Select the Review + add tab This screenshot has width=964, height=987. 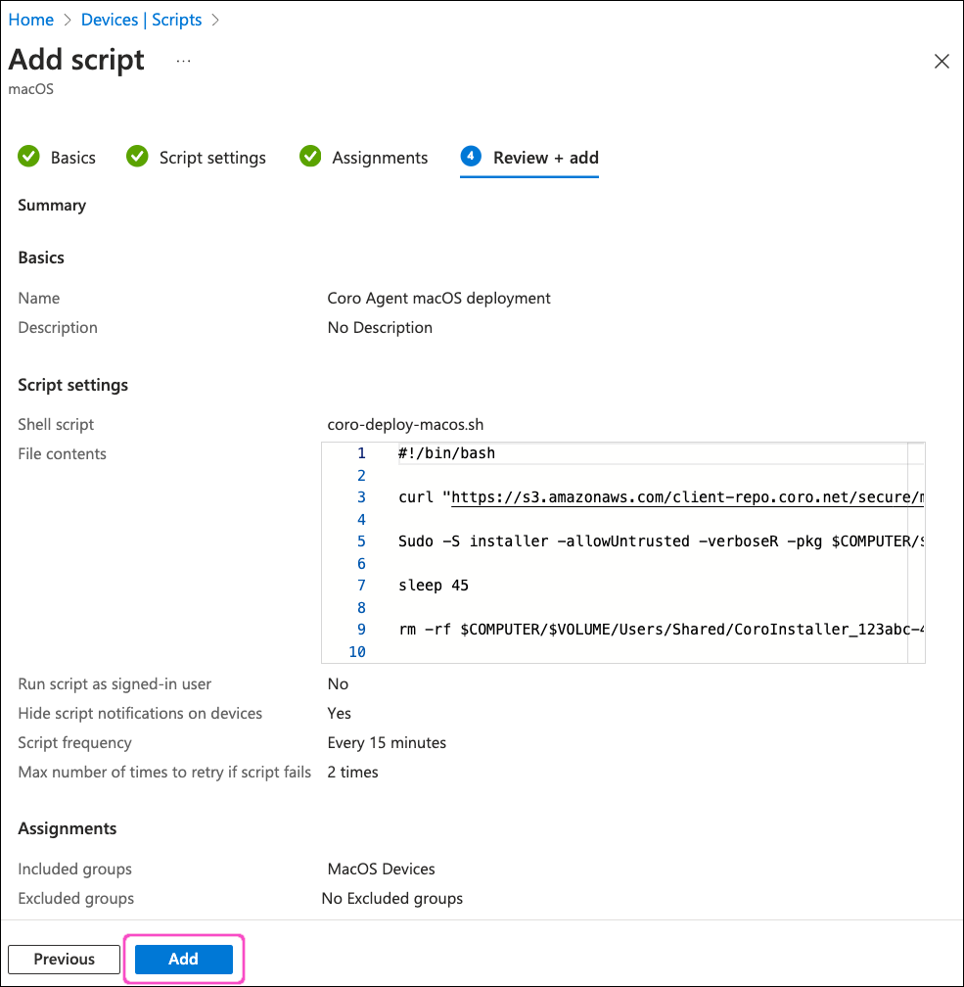point(545,158)
